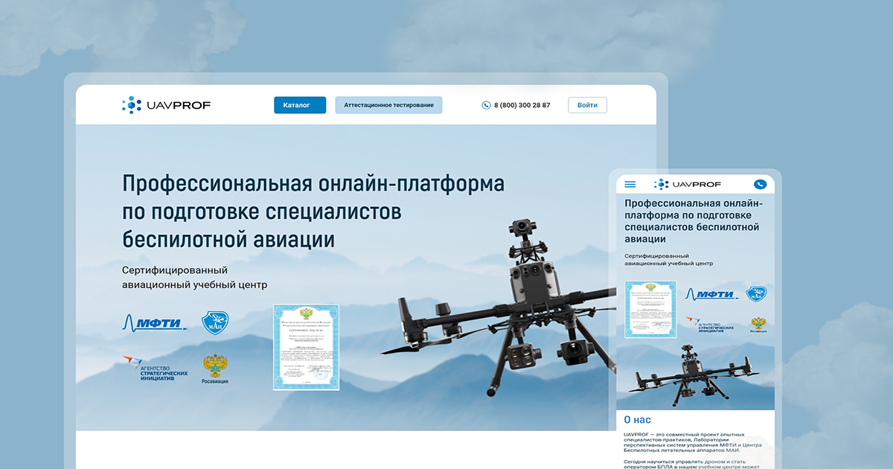Click the Росавиация emblem in mobile view
The image size is (893, 469).
[x=758, y=325]
